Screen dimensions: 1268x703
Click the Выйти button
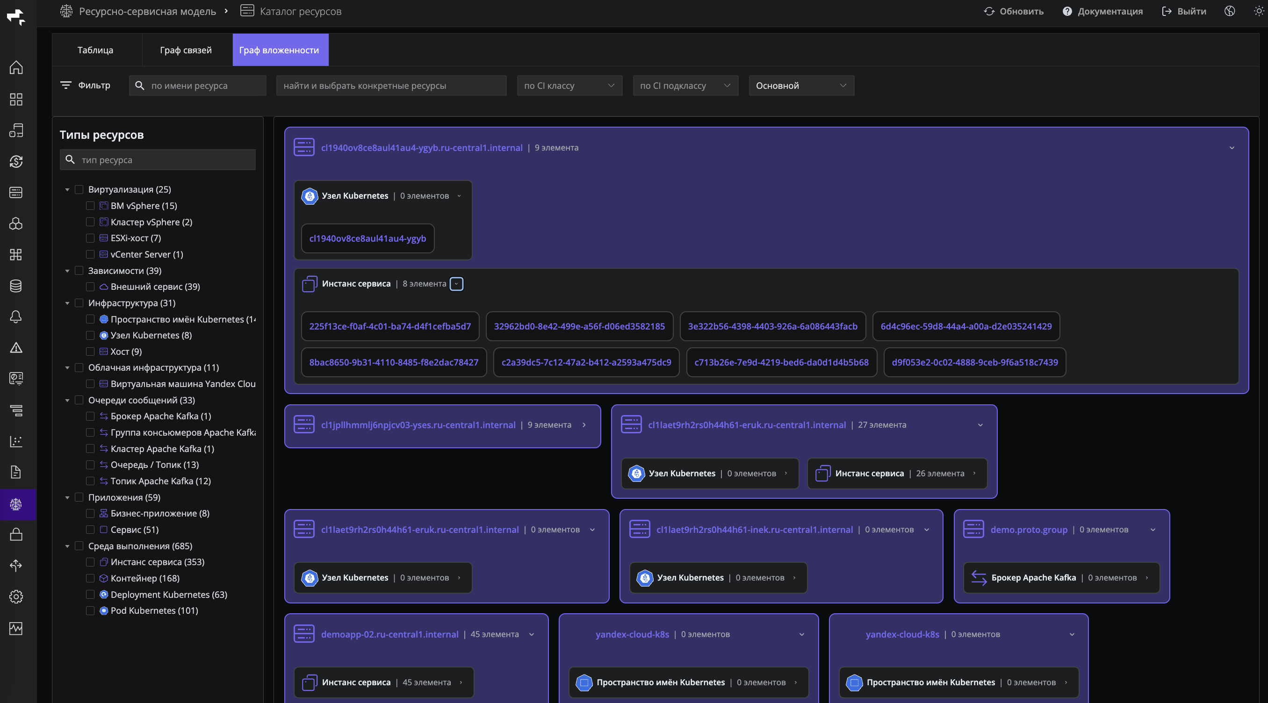(1184, 11)
